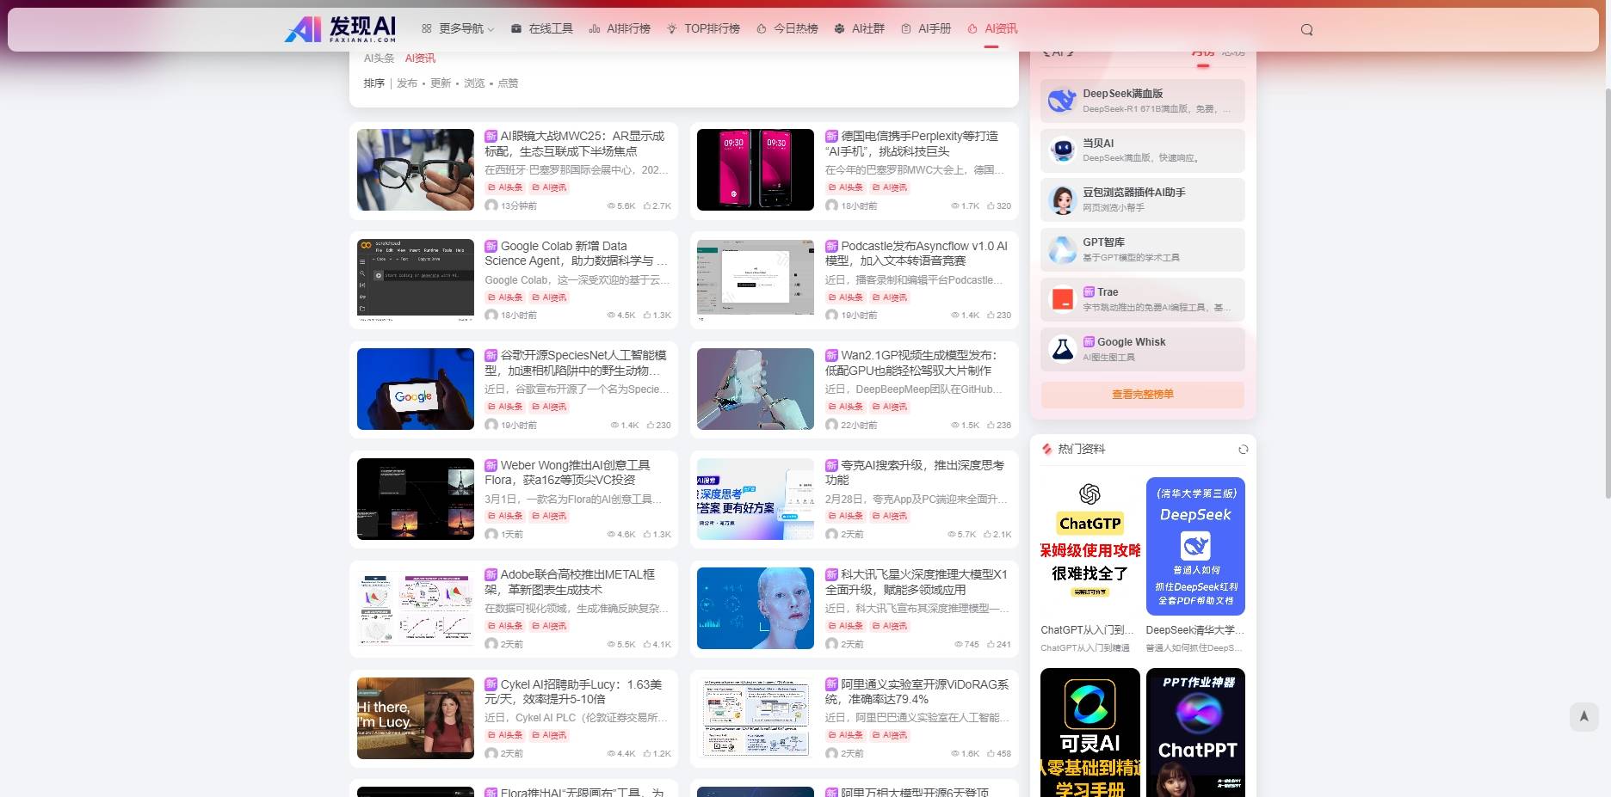
Task: Click like icon on 夸克AI搜索 article
Action: pos(987,535)
